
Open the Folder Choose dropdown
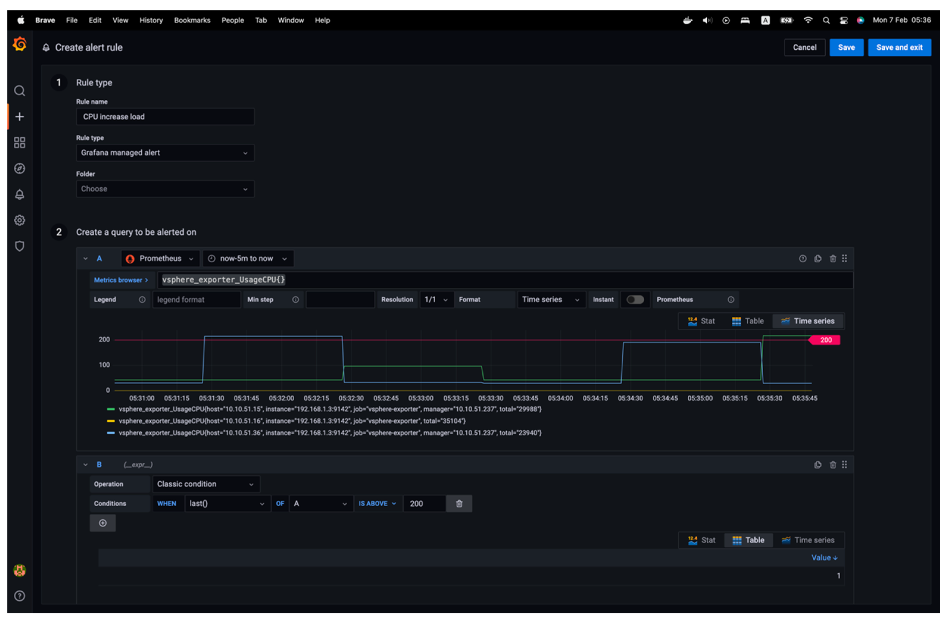[x=165, y=189]
